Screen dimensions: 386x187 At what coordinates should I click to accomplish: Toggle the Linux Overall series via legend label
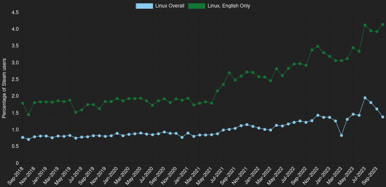[169, 6]
